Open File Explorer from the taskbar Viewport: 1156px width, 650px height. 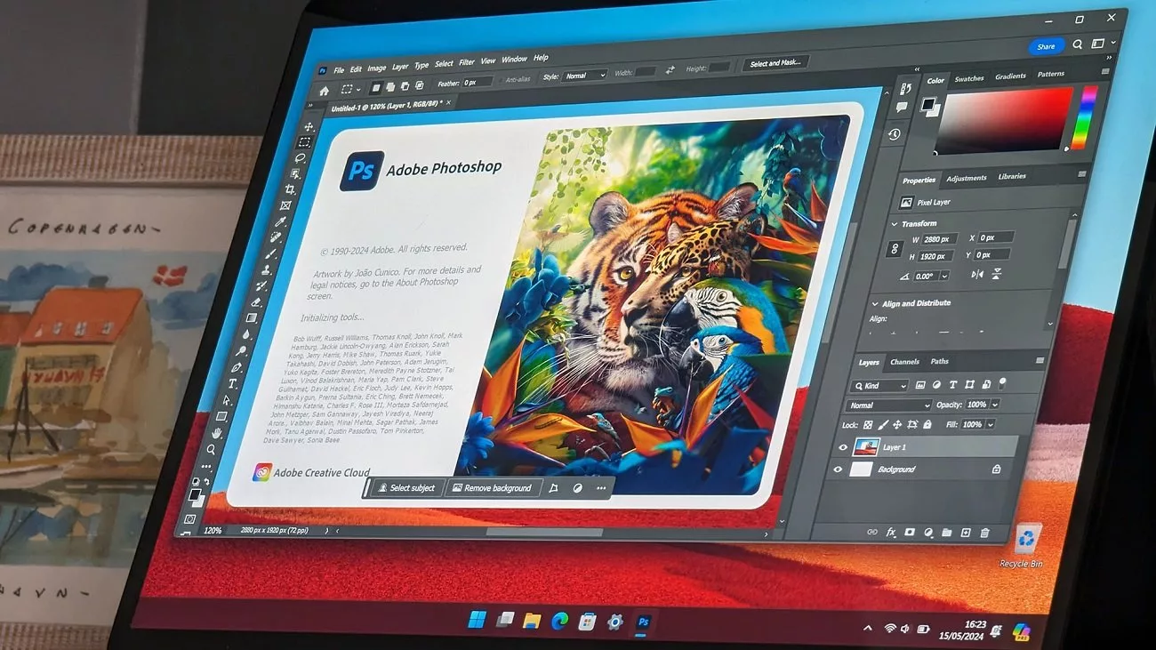(x=532, y=620)
